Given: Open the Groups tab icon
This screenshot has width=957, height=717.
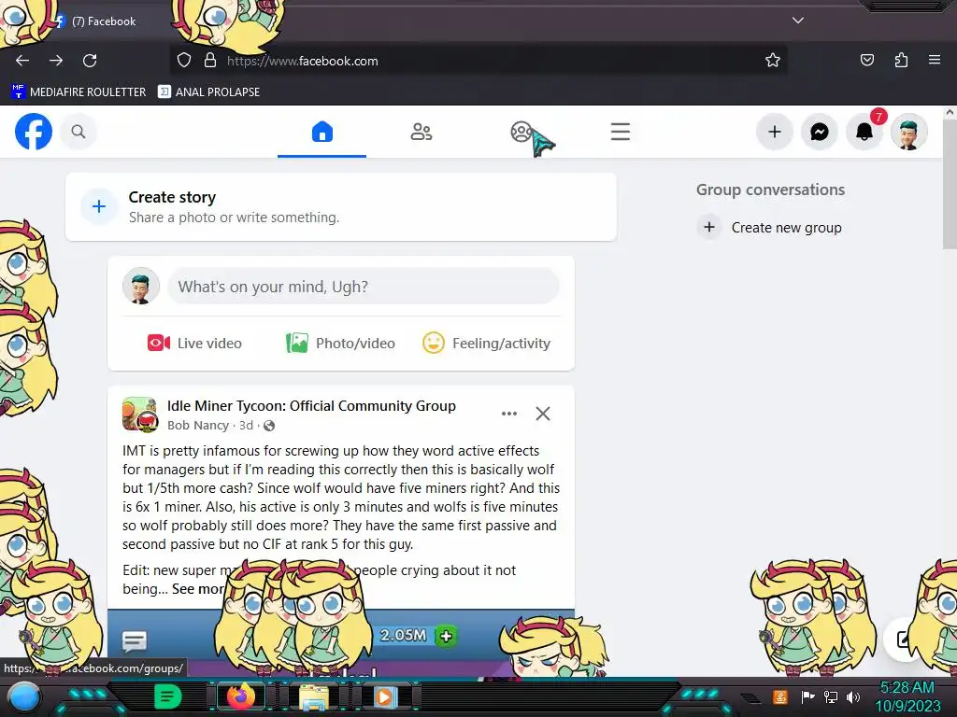Looking at the screenshot, I should click(521, 132).
